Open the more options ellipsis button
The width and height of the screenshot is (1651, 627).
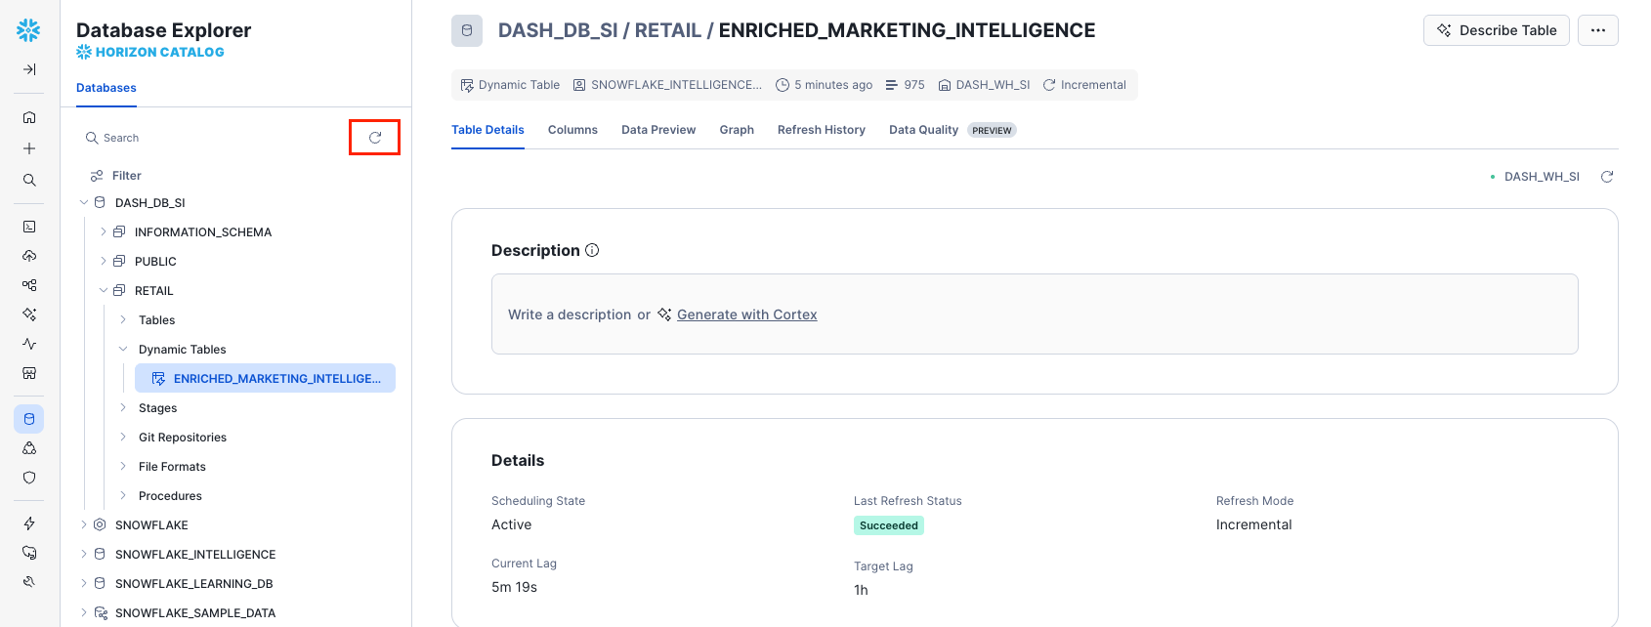(1597, 30)
